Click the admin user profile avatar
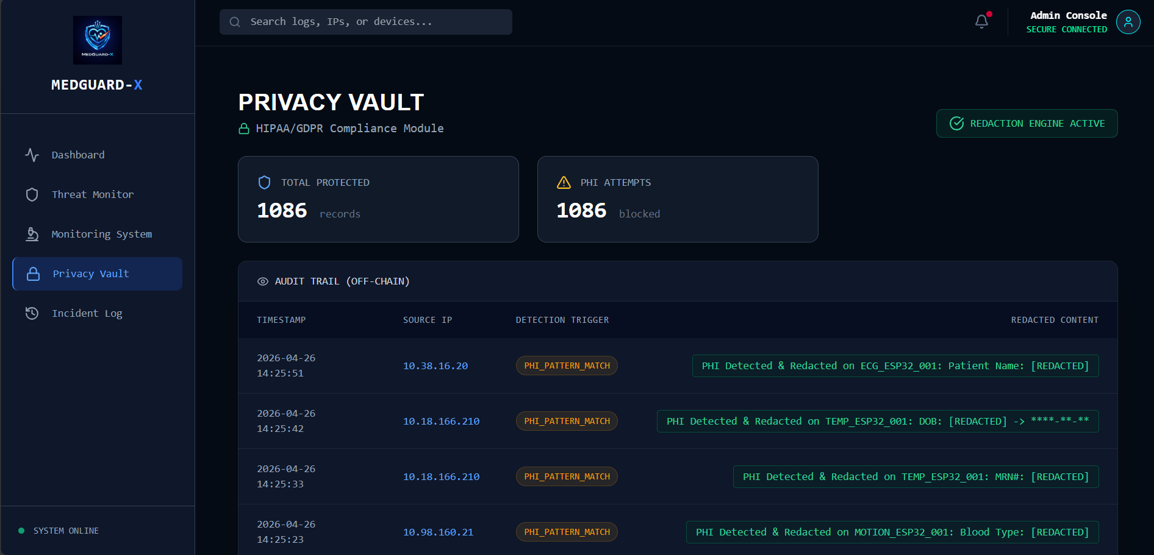Screen dimensions: 1154x555 click(x=1128, y=22)
